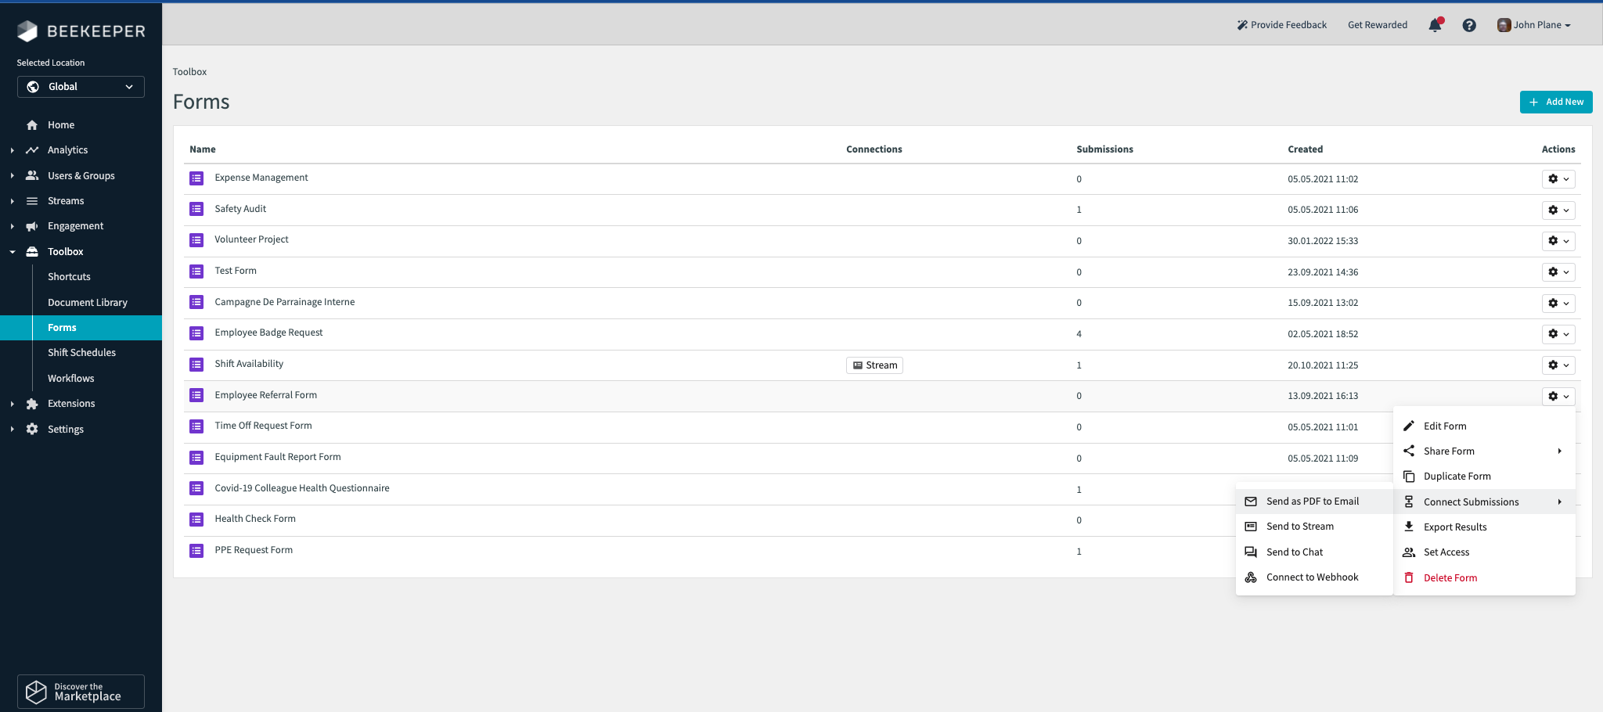This screenshot has height=712, width=1603.
Task: Click the Add New button
Action: pos(1556,102)
